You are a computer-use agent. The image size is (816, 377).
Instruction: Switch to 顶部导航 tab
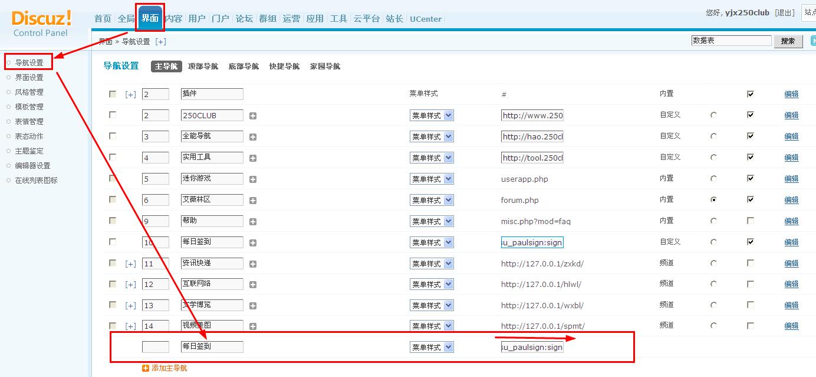[203, 66]
